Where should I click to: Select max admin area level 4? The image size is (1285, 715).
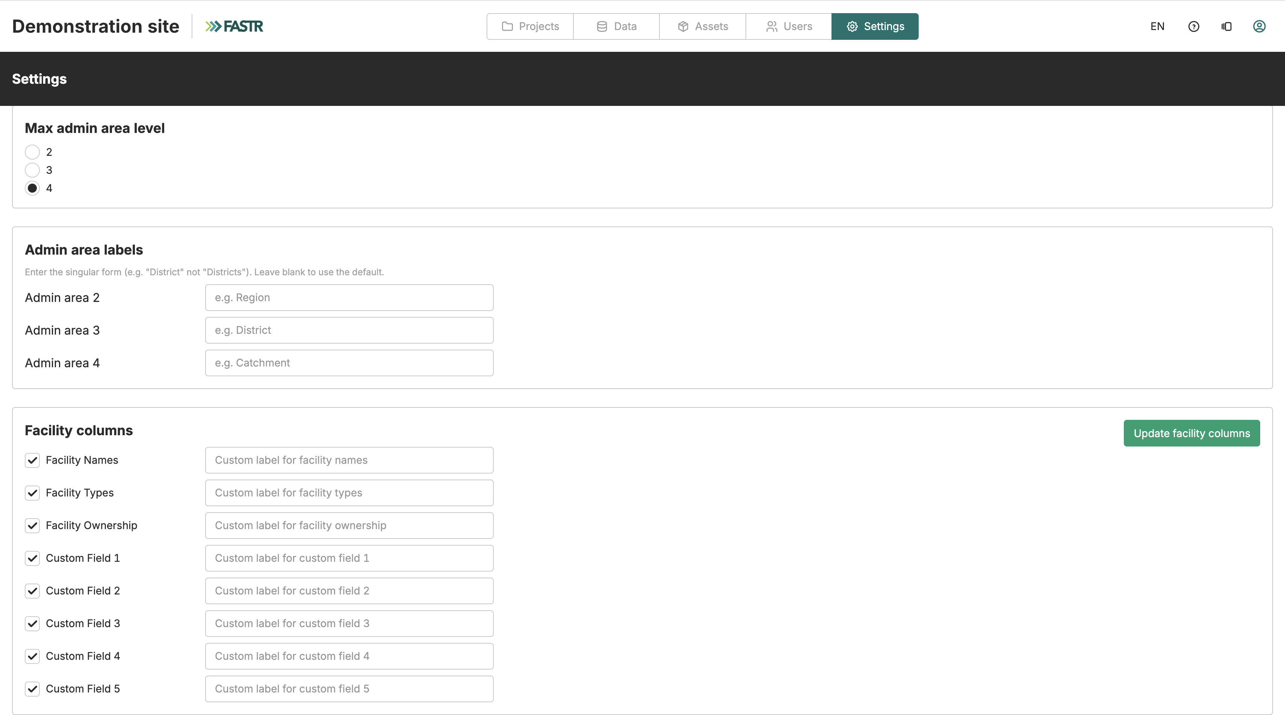point(32,188)
